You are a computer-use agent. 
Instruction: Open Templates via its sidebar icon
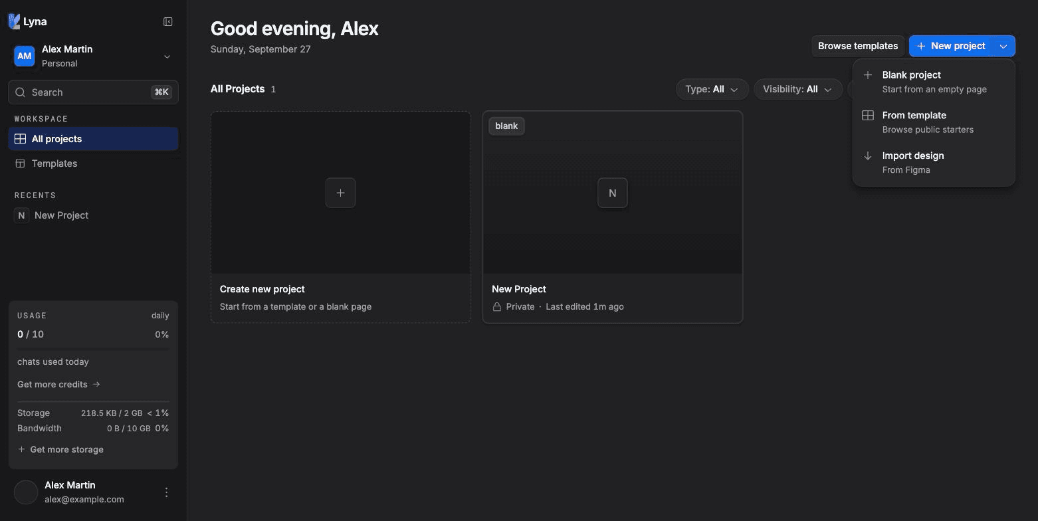coord(20,163)
